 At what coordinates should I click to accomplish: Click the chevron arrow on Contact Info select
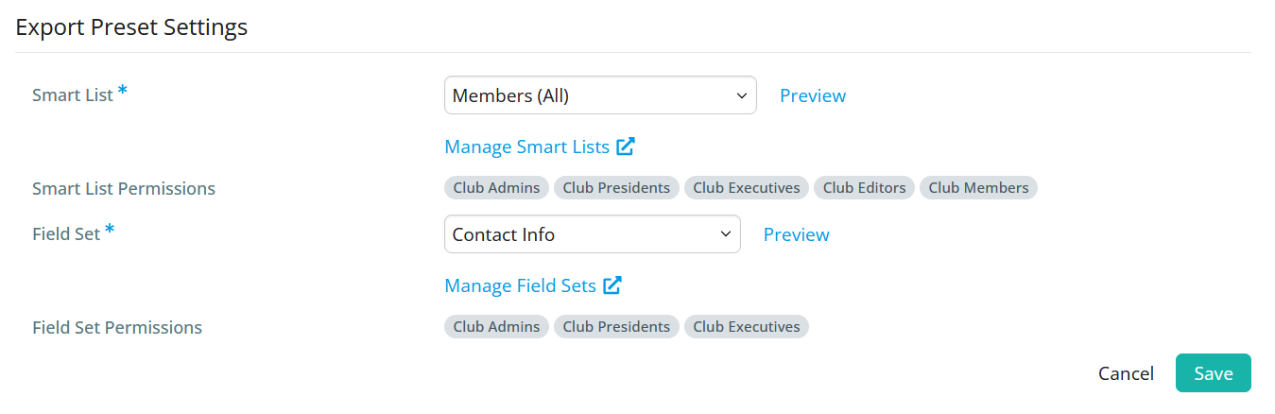[x=725, y=234]
